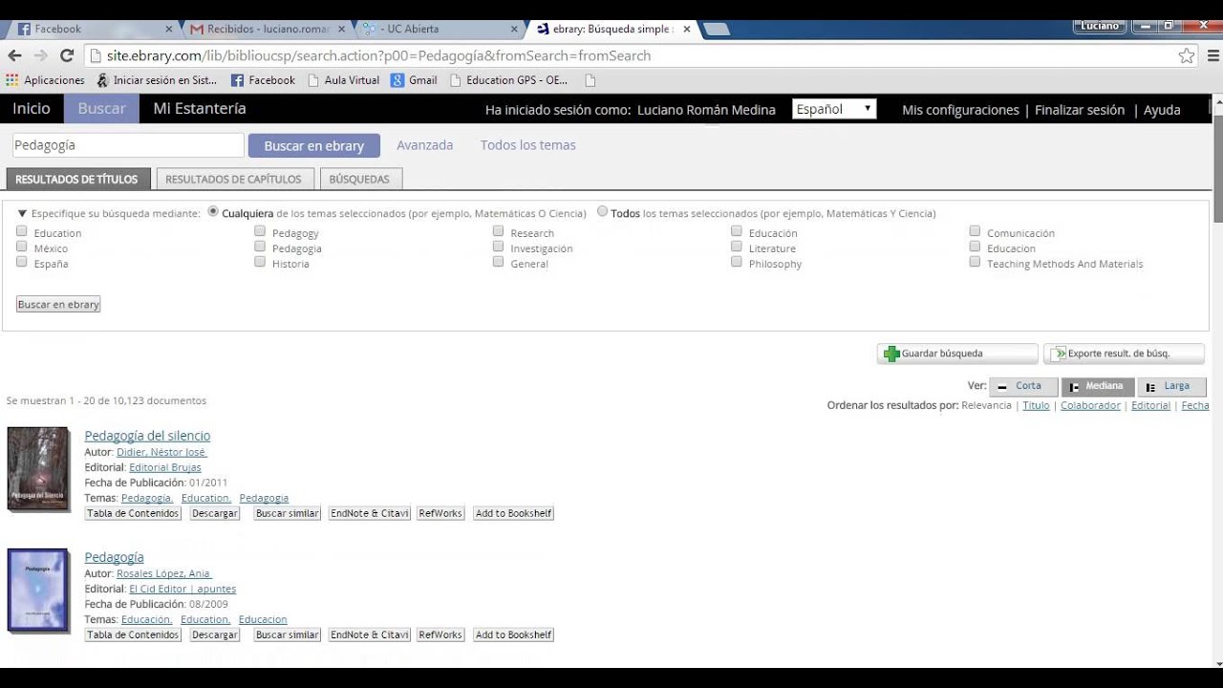Viewport: 1223px width, 688px height.
Task: Click the Pedagogía search input field
Action: (128, 145)
